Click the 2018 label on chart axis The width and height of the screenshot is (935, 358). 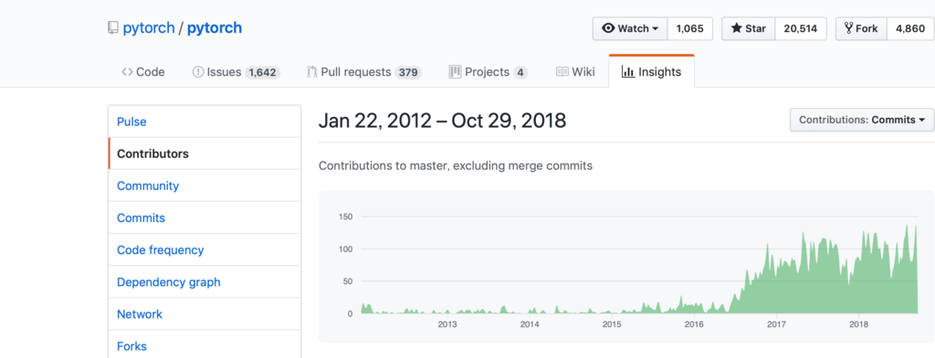[x=858, y=324]
